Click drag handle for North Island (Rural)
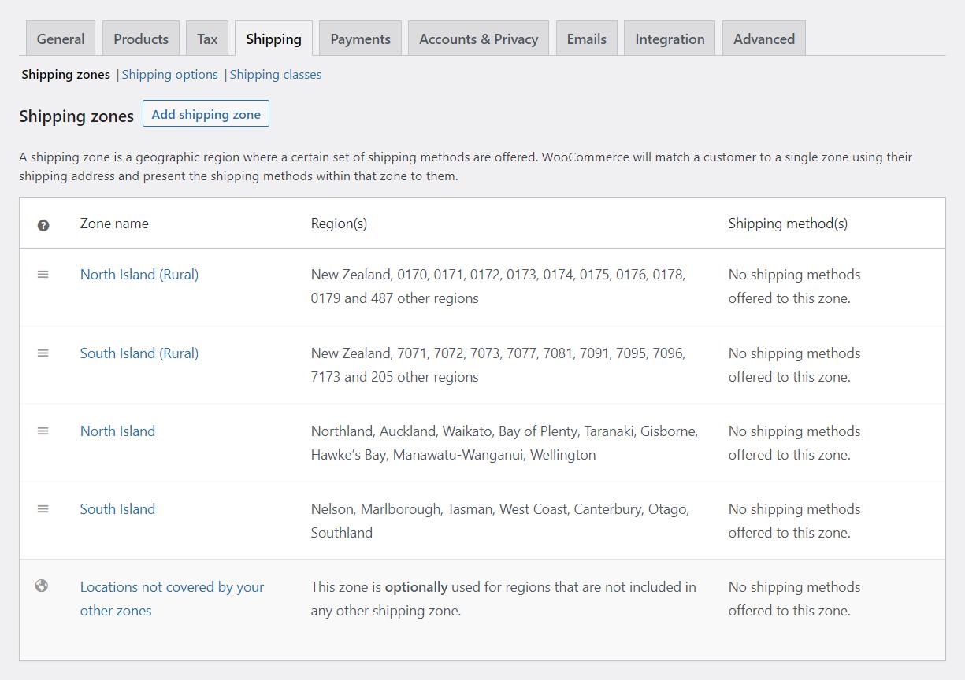Viewport: 965px width, 680px height. click(x=43, y=275)
